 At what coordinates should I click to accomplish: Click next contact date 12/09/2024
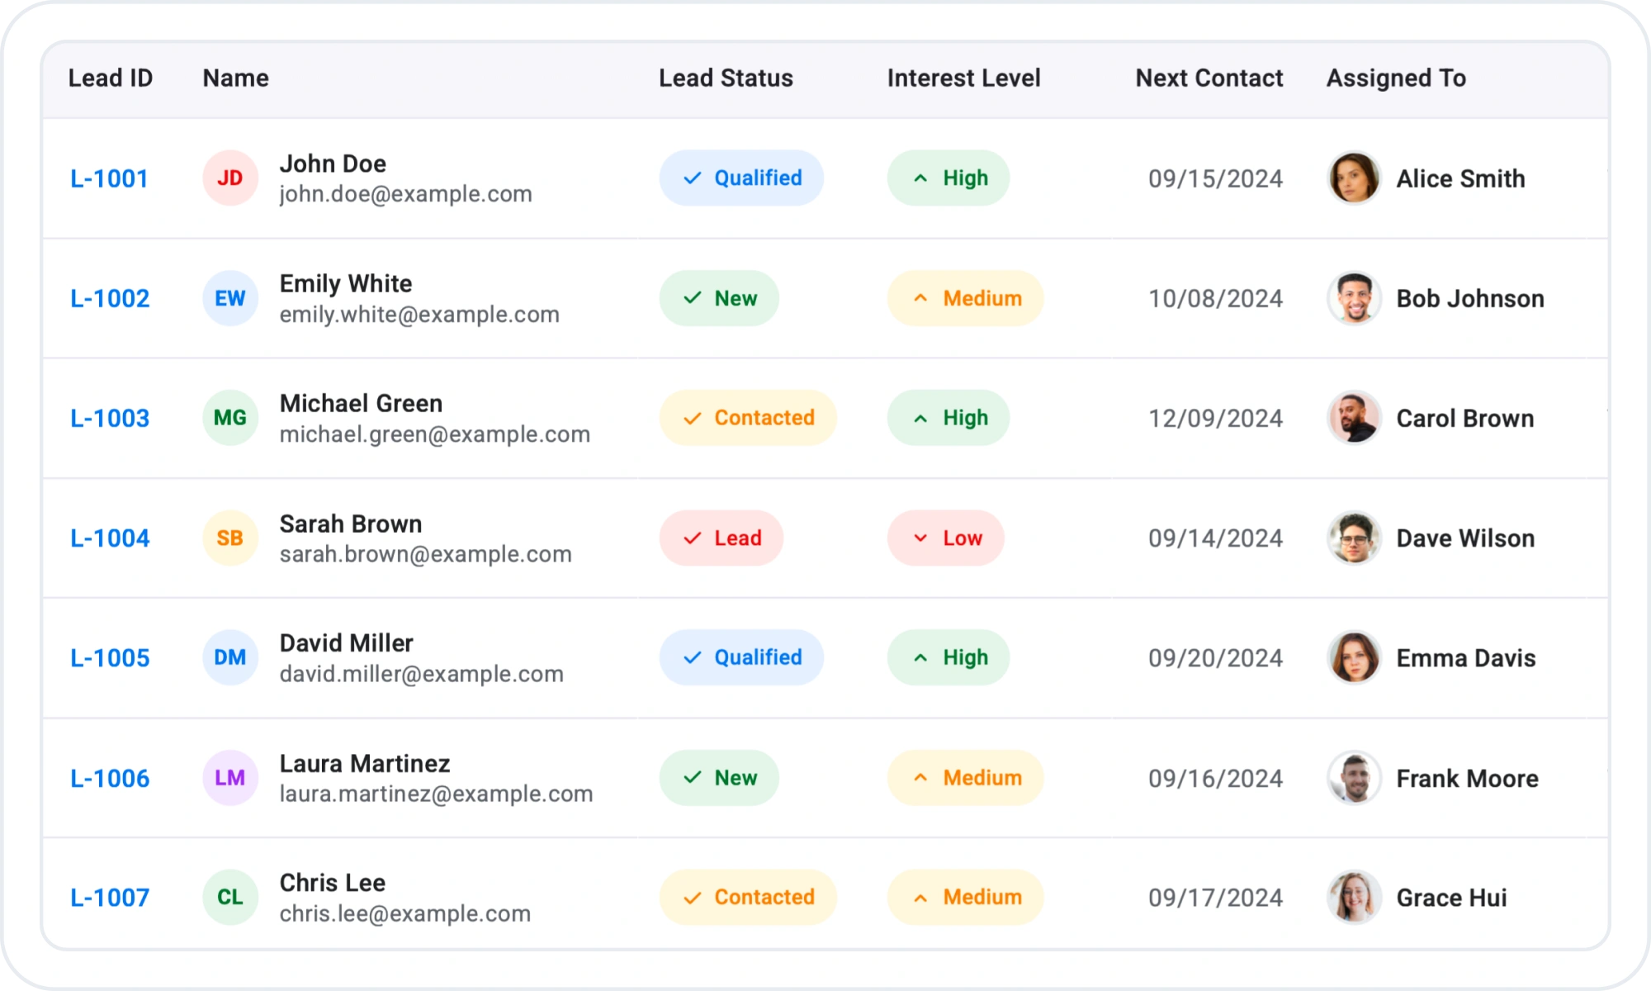tap(1215, 418)
